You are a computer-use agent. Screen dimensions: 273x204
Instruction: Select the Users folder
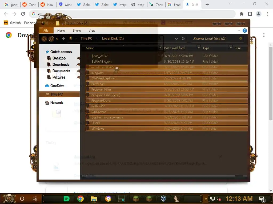pyautogui.click(x=166, y=123)
